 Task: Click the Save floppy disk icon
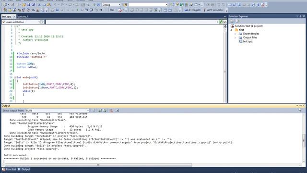click(29, 4)
